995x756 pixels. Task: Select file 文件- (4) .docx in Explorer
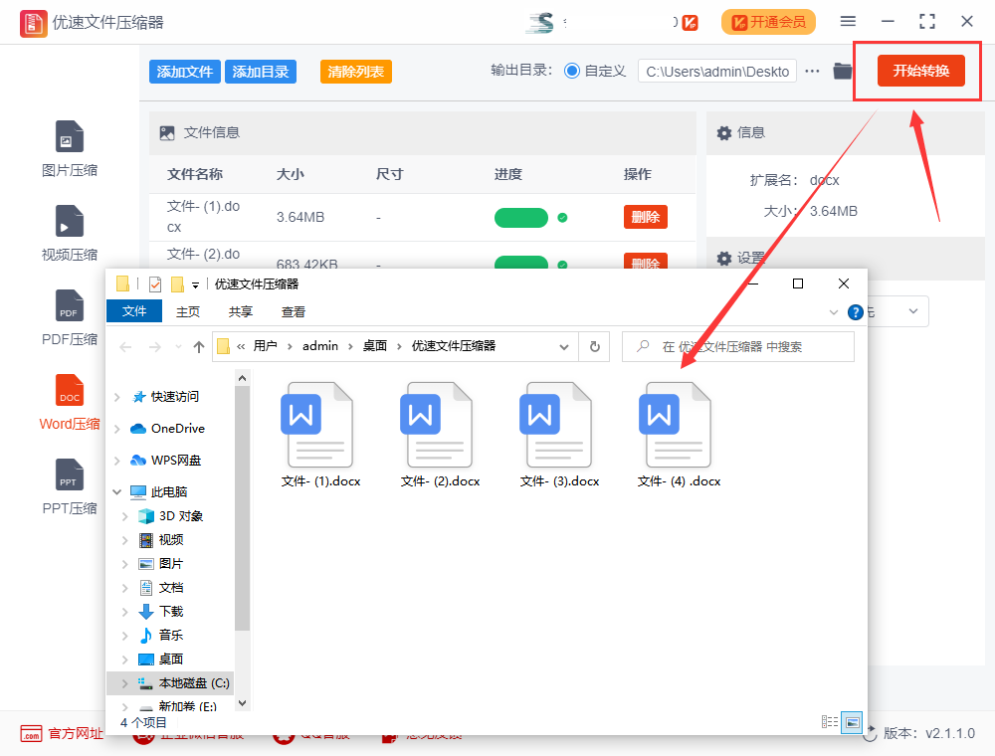(679, 435)
